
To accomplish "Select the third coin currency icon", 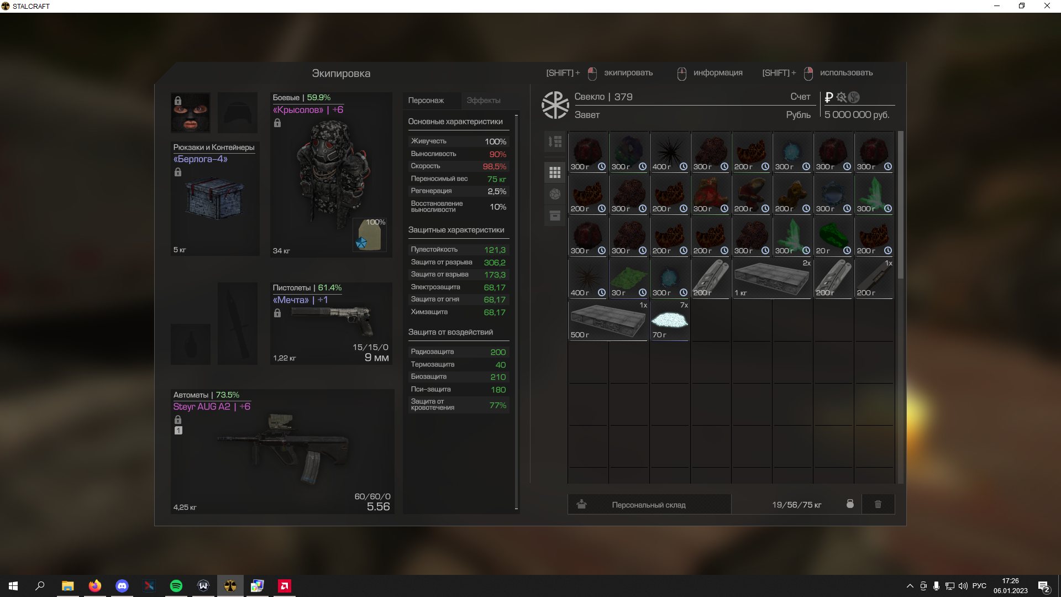I will tap(854, 97).
